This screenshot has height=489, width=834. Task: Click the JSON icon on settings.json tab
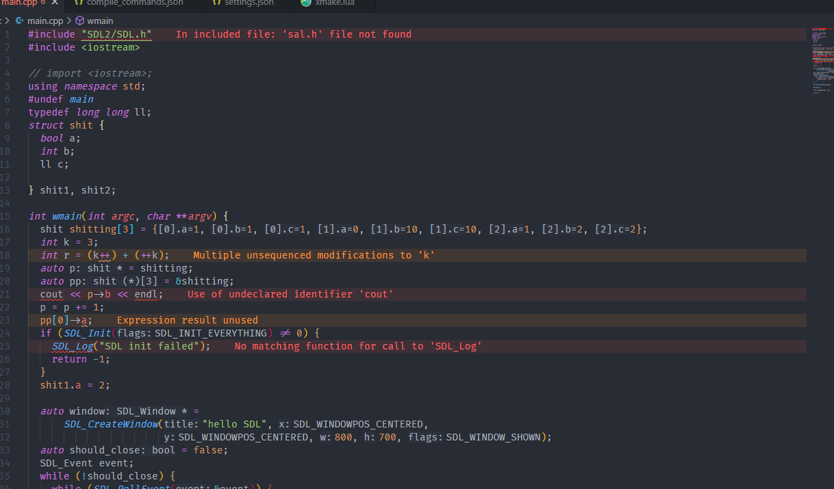click(x=216, y=3)
